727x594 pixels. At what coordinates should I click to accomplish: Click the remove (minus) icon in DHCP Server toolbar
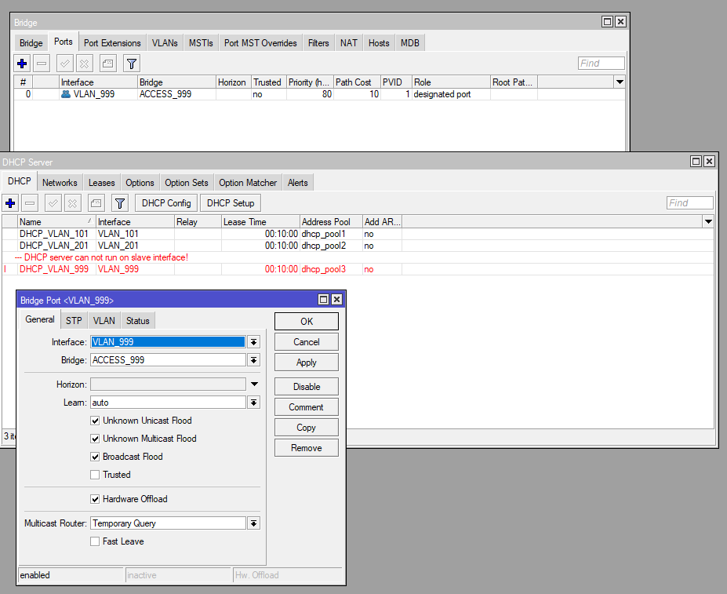pos(29,203)
